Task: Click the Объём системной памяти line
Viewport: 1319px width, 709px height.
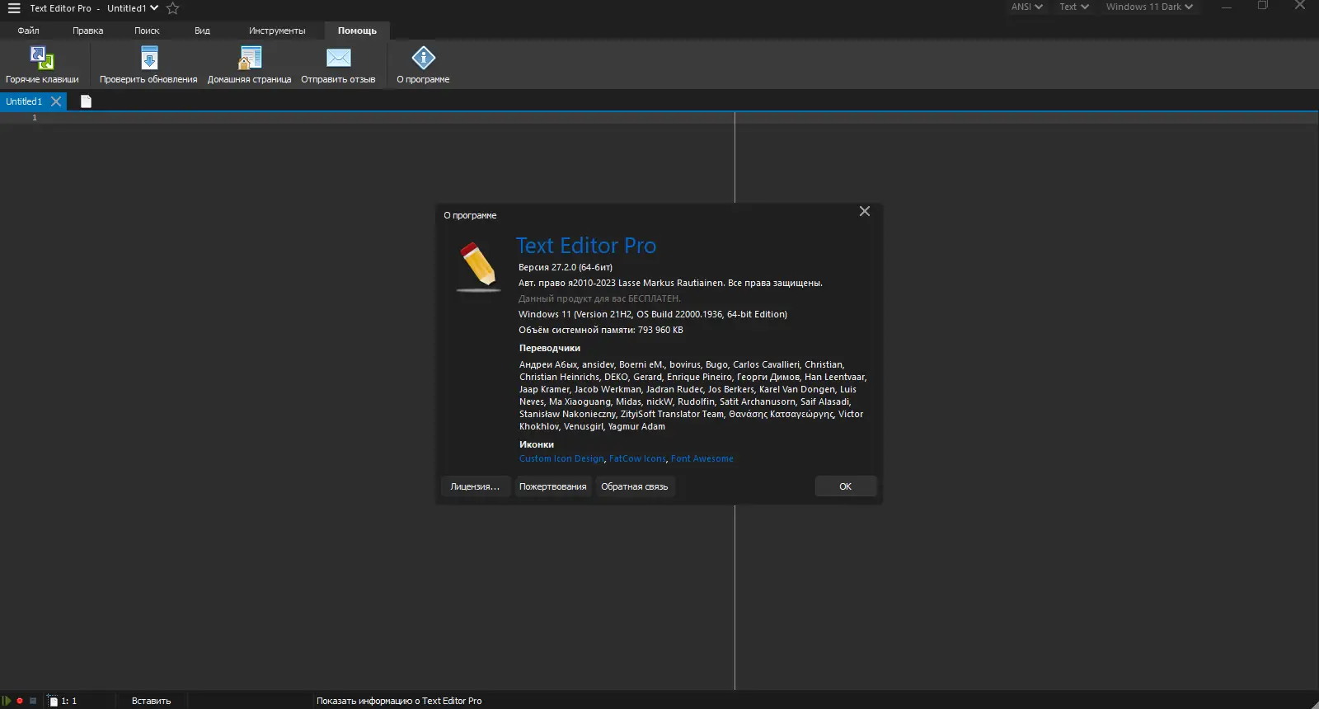Action: pos(601,330)
